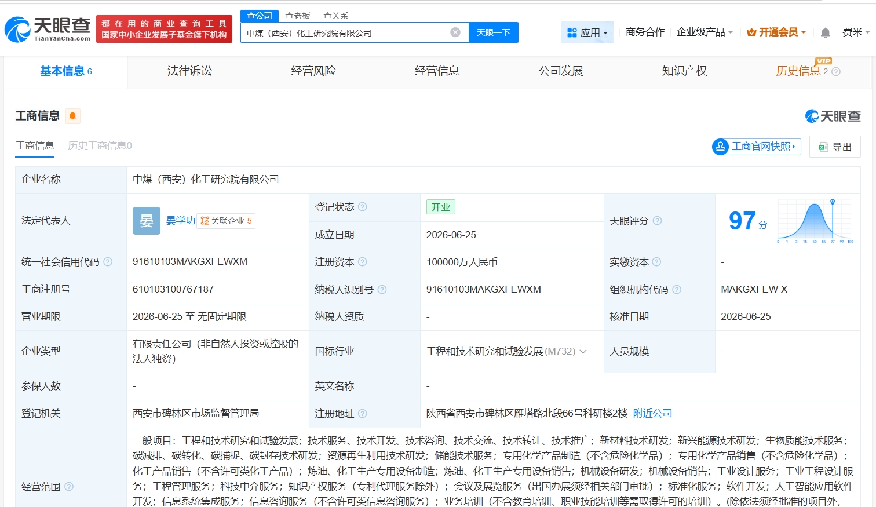The image size is (876, 507).
Task: Click the help icon next to 天眼评分
Action: pyautogui.click(x=657, y=221)
